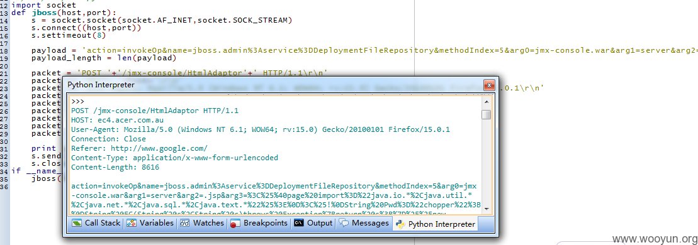Select the Watches tab
The height and width of the screenshot is (245, 698).
pyautogui.click(x=202, y=223)
